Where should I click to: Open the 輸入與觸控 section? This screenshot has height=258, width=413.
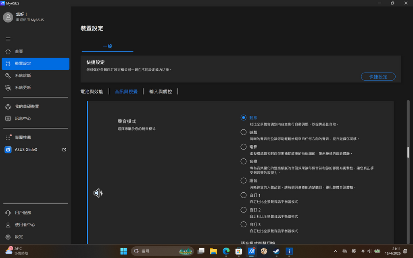click(x=160, y=91)
